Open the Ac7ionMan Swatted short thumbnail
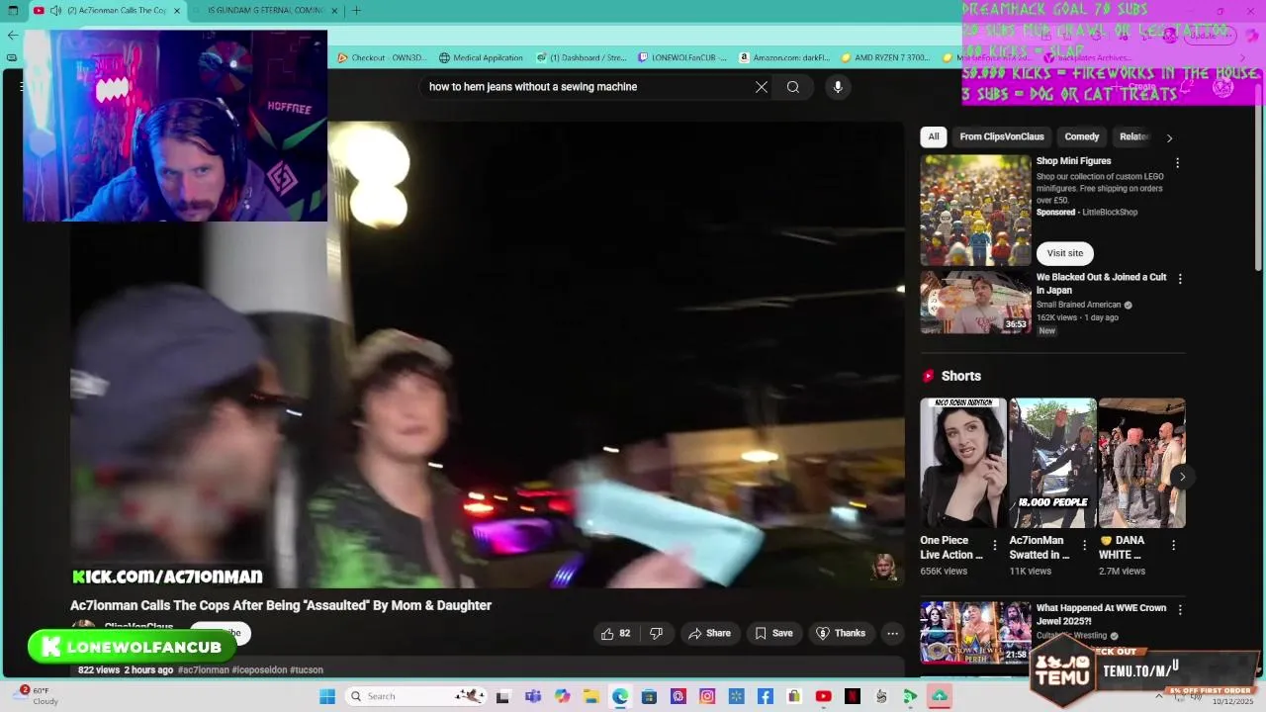Screen dimensions: 1266x712 click(1052, 463)
